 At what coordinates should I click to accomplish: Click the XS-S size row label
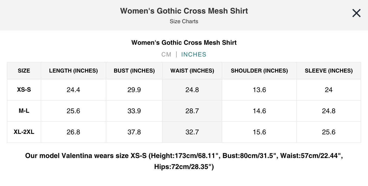[x=24, y=89]
